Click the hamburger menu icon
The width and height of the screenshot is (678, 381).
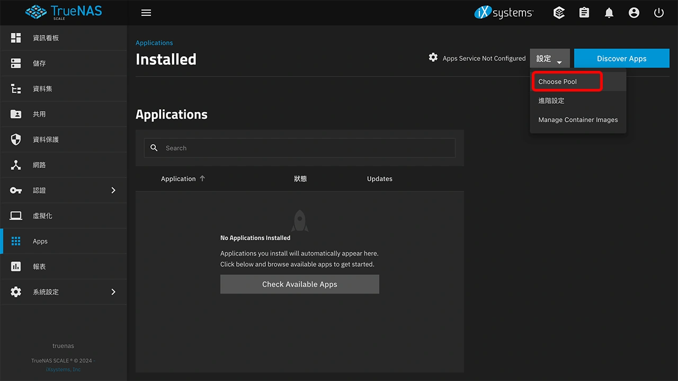(146, 13)
